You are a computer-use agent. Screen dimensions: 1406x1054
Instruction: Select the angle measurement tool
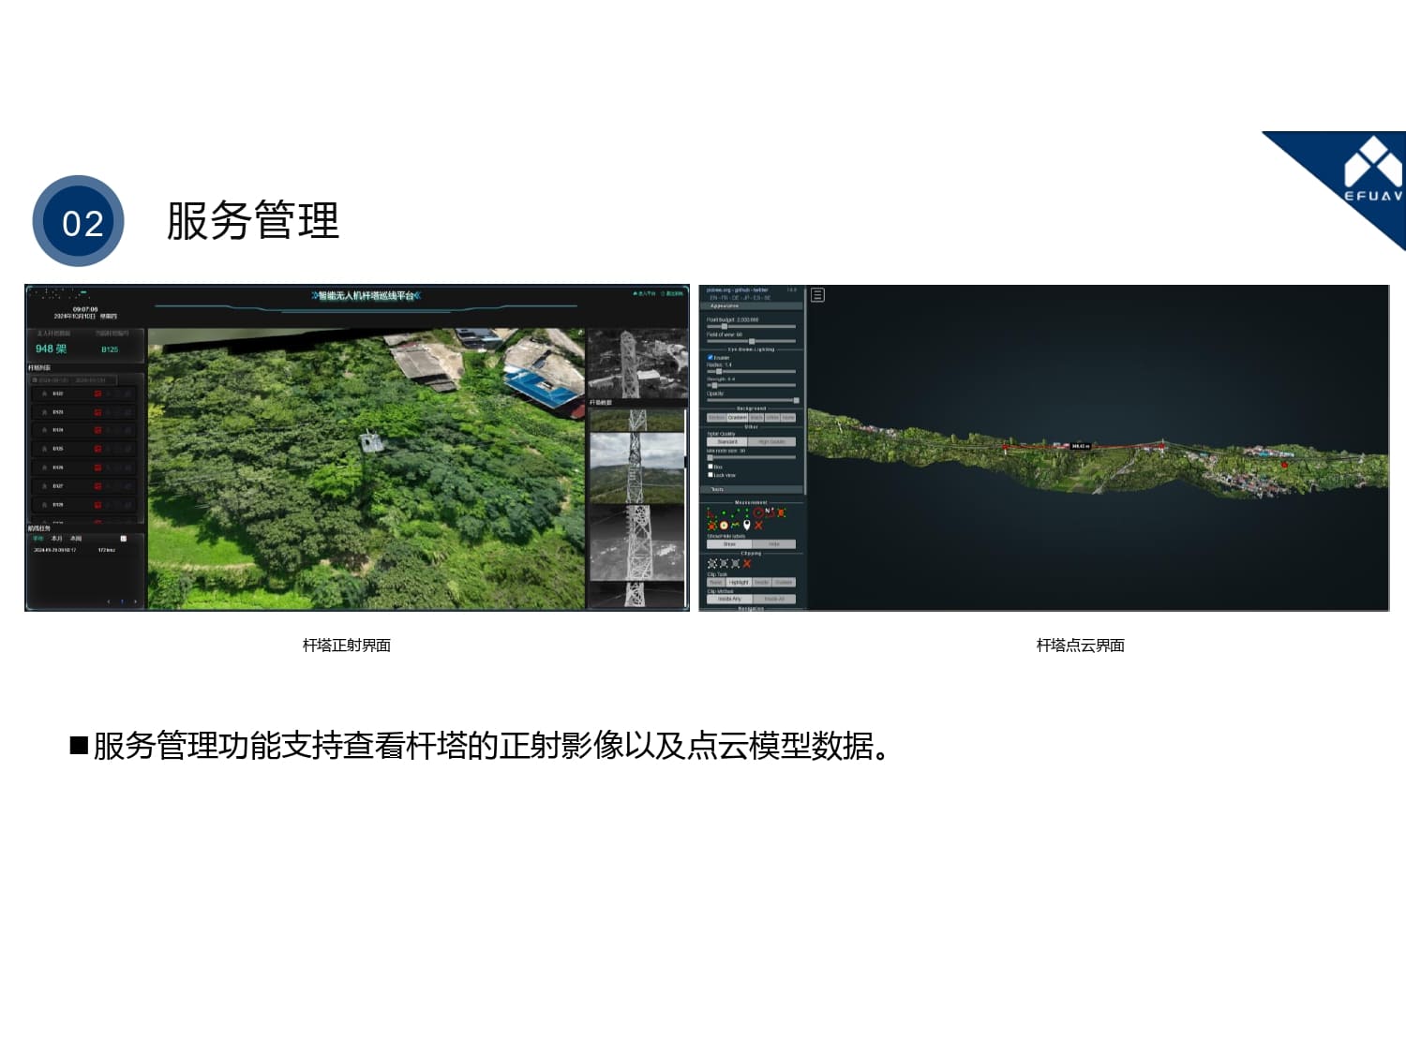[x=710, y=513]
